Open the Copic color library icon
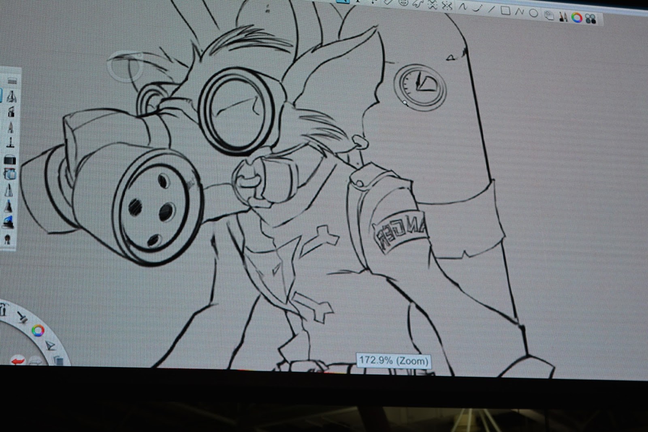This screenshot has width=648, height=432. (590, 19)
